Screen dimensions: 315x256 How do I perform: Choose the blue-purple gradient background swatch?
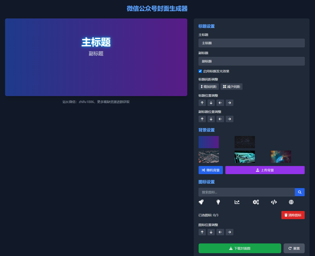pos(209,142)
